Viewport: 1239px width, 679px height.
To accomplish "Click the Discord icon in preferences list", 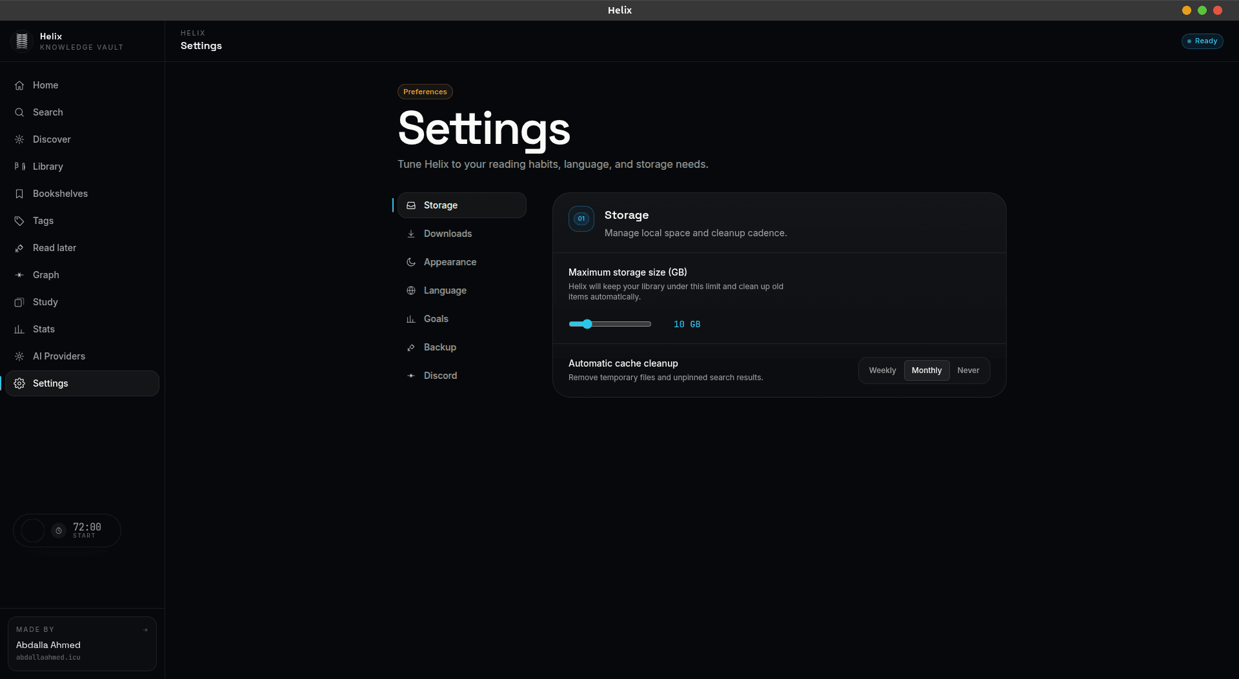I will coord(411,376).
